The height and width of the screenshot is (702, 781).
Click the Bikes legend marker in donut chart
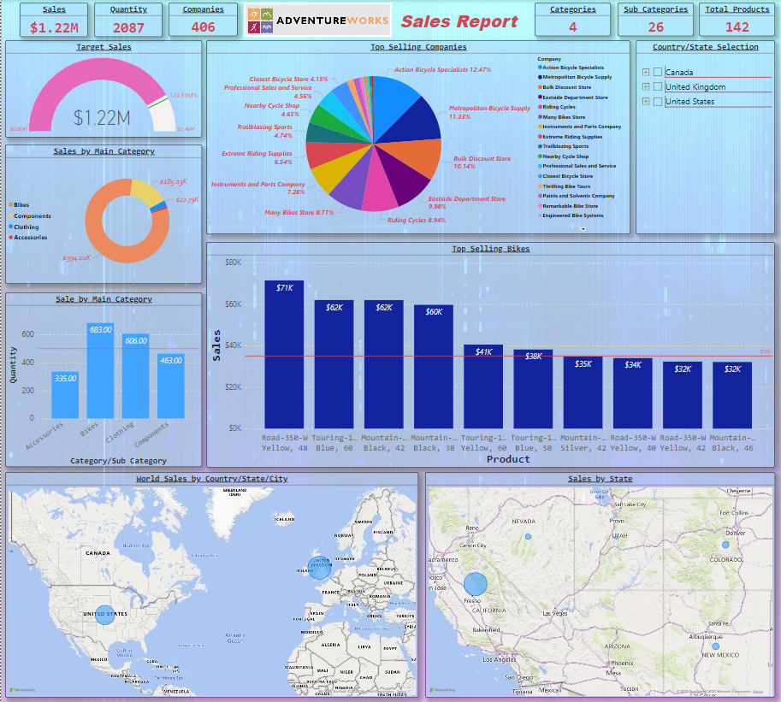coord(10,205)
